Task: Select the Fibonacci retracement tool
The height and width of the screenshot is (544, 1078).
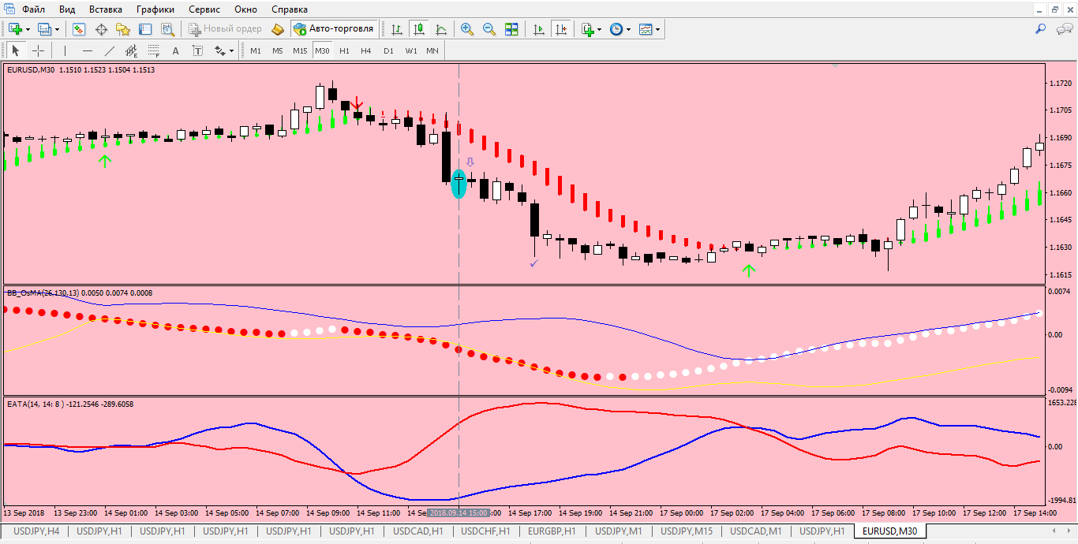Action: 153,50
